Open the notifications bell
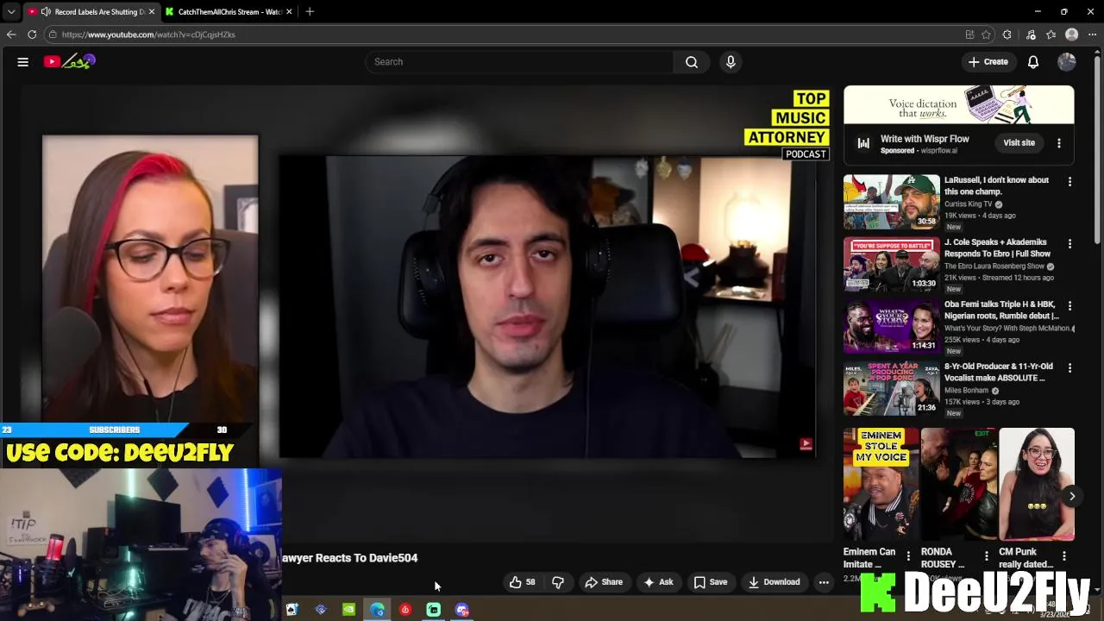Viewport: 1104px width, 621px height. coord(1033,62)
